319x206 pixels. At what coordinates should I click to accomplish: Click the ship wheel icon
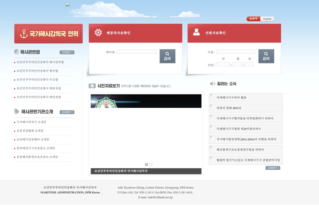click(x=98, y=32)
